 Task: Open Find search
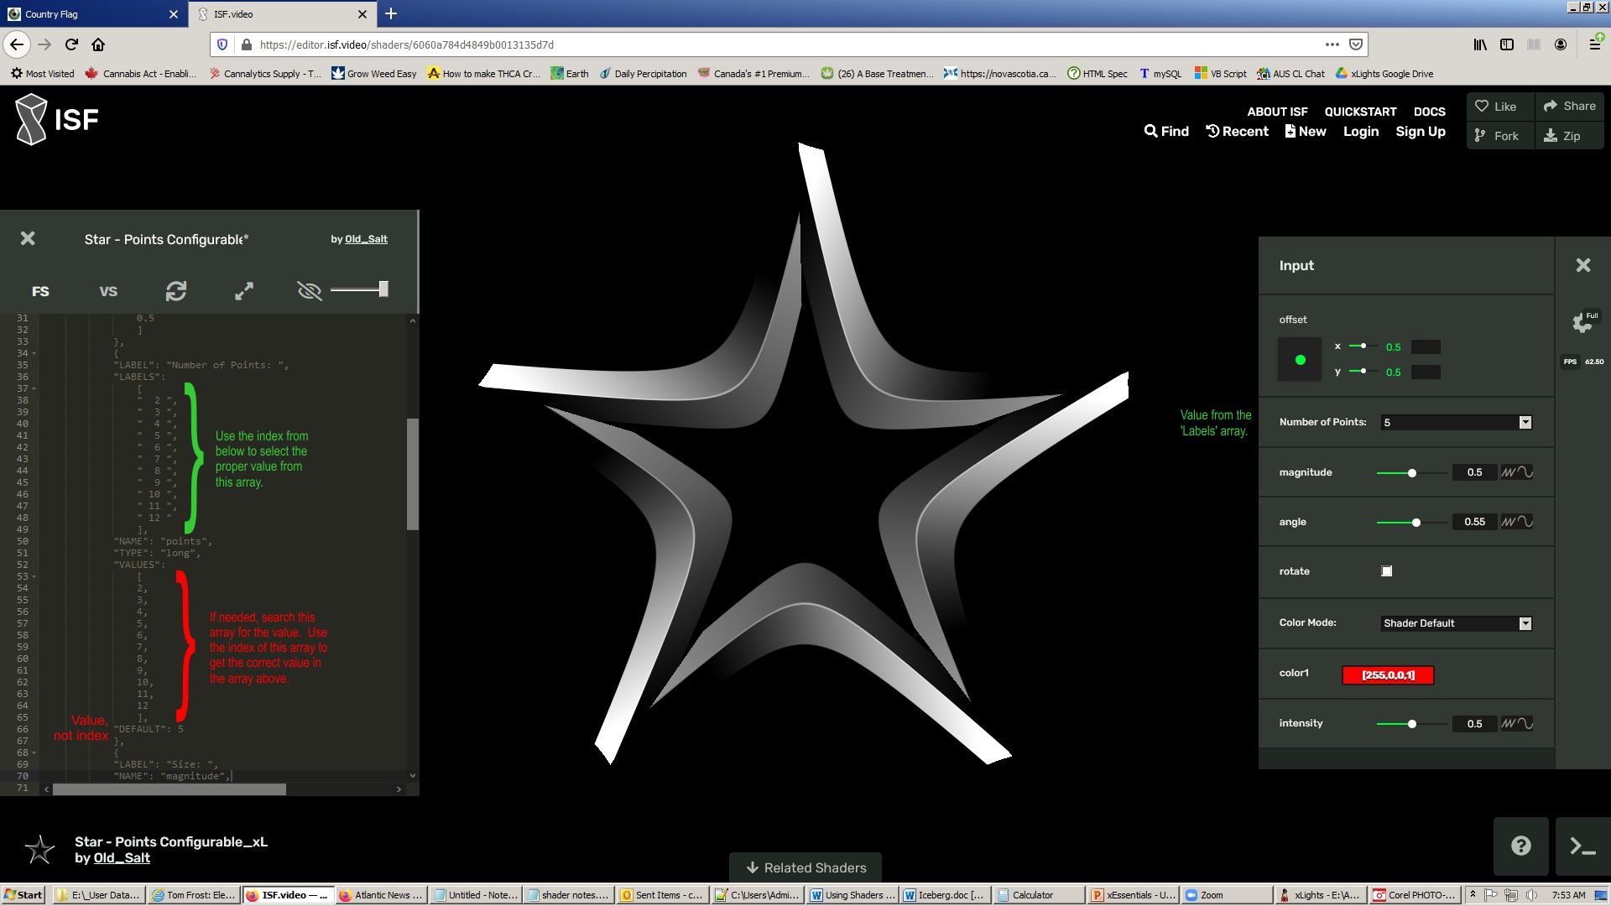(x=1166, y=132)
